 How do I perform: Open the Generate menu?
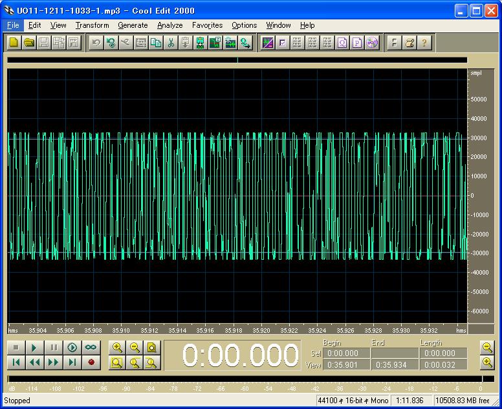coord(133,25)
